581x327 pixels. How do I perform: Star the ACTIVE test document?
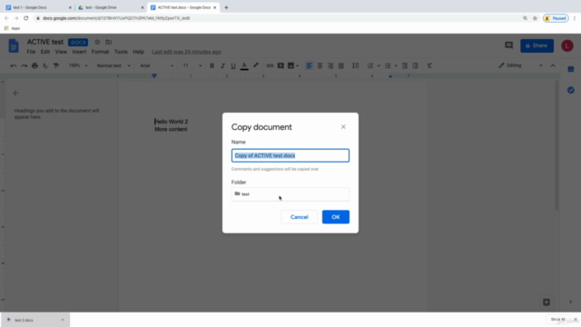click(97, 43)
